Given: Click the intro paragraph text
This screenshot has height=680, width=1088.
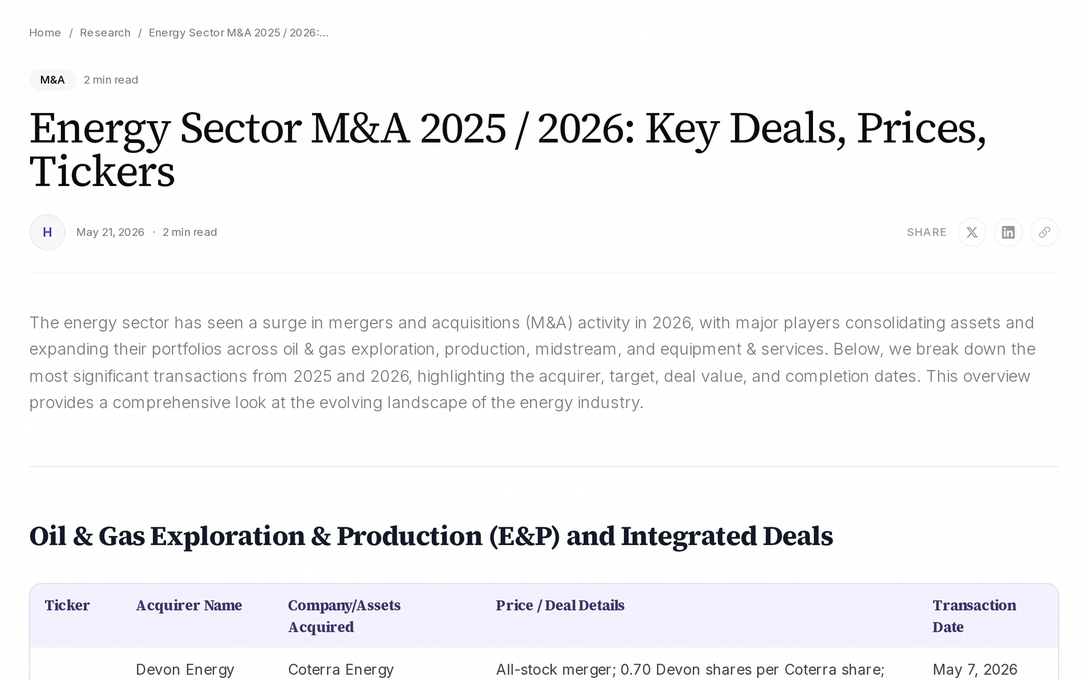Looking at the screenshot, I should (x=533, y=362).
